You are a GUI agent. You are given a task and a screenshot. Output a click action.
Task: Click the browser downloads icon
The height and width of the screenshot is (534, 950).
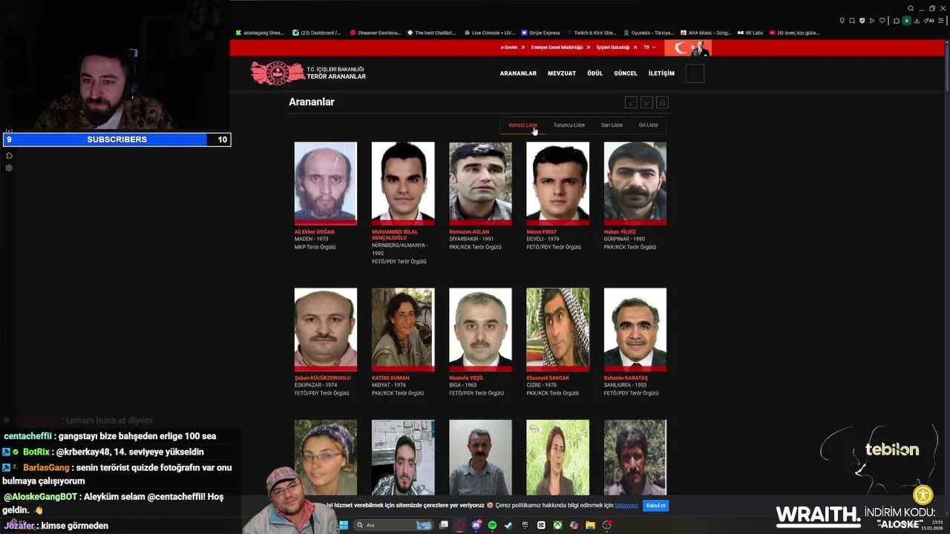[x=917, y=21]
